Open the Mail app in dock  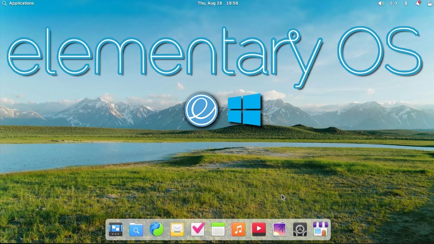[177, 229]
